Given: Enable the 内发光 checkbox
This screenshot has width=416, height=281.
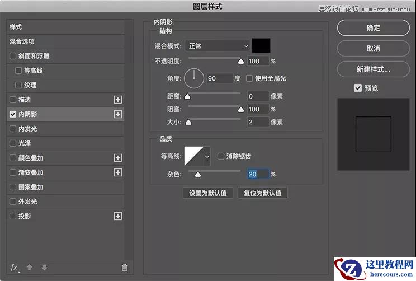Looking at the screenshot, I should (13, 129).
